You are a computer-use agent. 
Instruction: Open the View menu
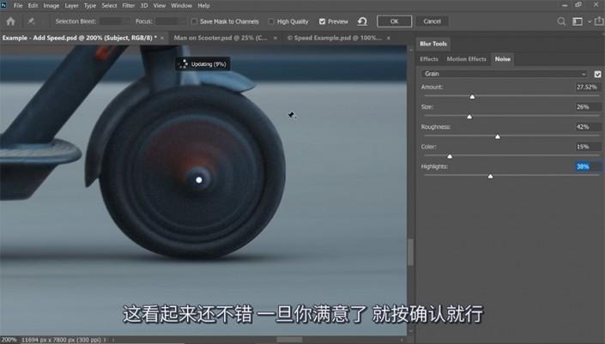pos(160,5)
